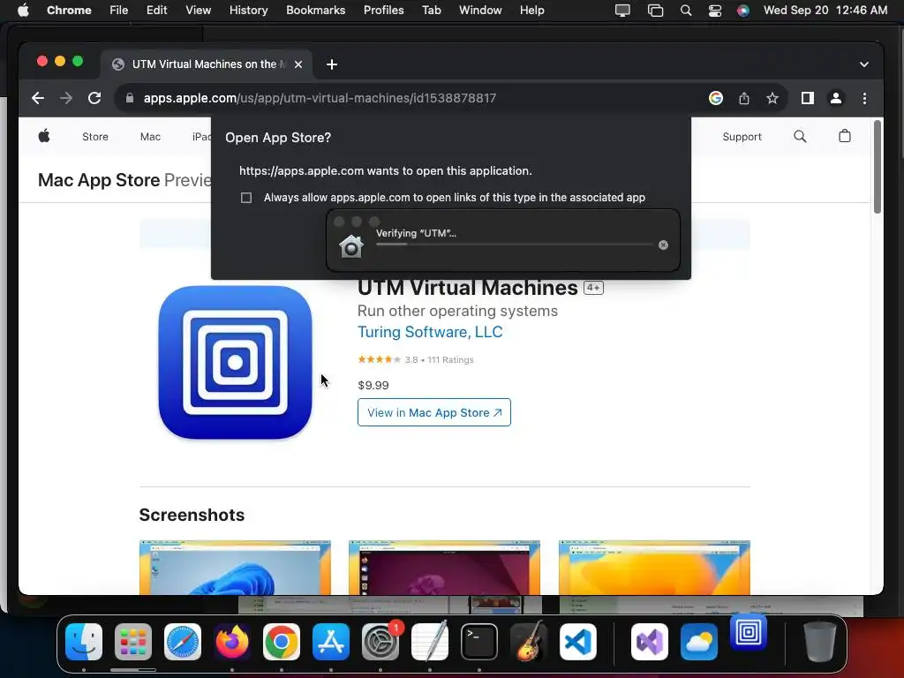This screenshot has width=904, height=678.
Task: Open the Bookmarks menu
Action: (316, 11)
